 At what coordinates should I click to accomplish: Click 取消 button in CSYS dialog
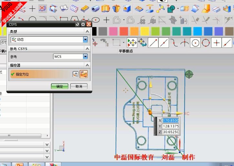(79, 86)
